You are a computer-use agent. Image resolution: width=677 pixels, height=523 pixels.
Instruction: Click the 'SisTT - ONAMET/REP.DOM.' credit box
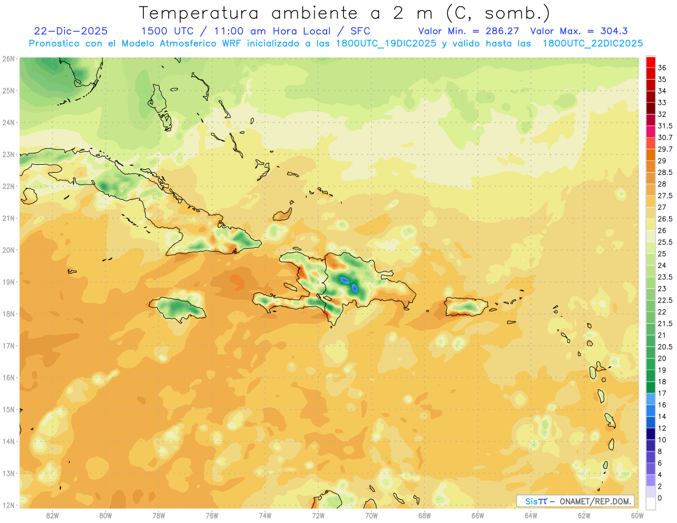tap(575, 501)
